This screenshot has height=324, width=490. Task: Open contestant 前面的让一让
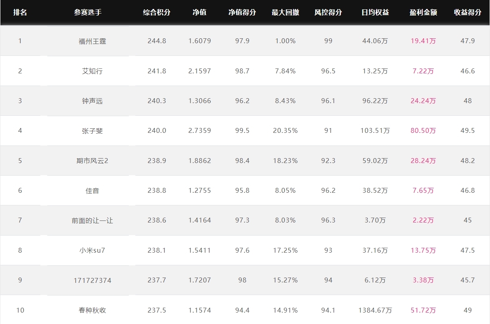[92, 220]
